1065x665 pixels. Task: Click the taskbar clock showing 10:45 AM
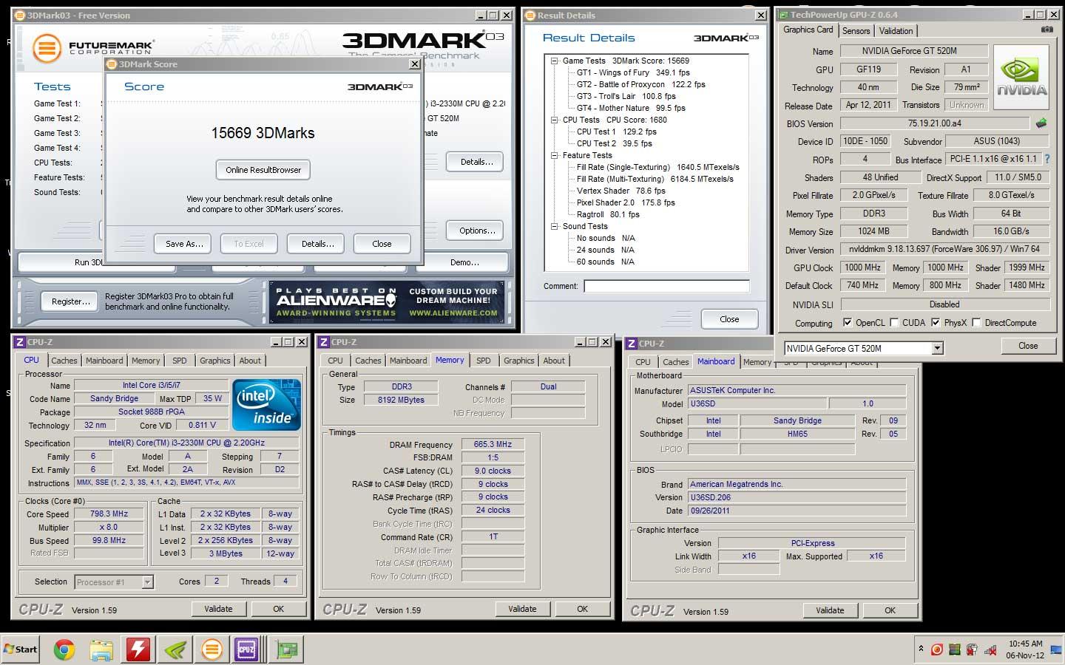[x=1025, y=649]
